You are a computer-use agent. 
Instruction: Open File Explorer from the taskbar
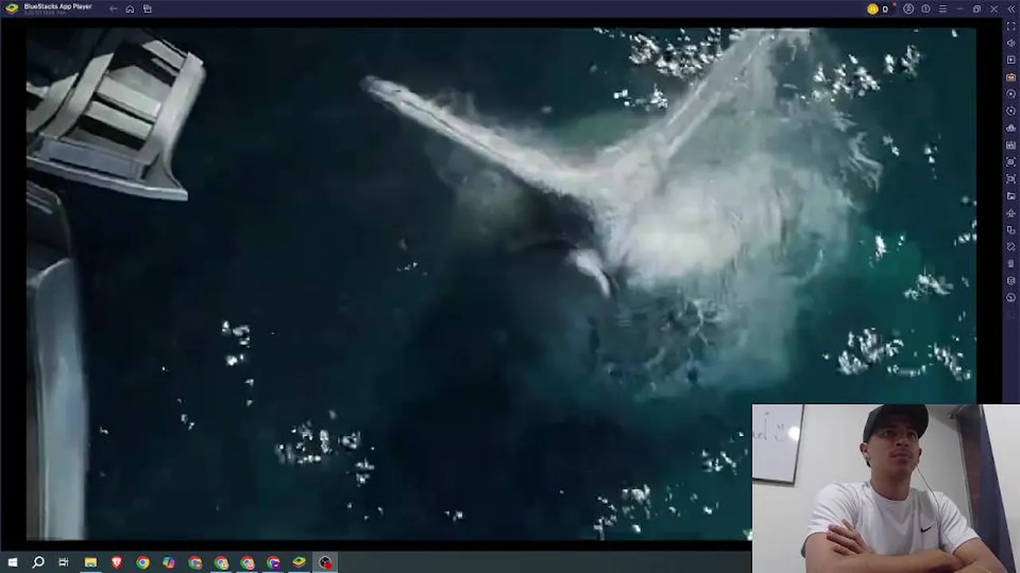tap(91, 563)
